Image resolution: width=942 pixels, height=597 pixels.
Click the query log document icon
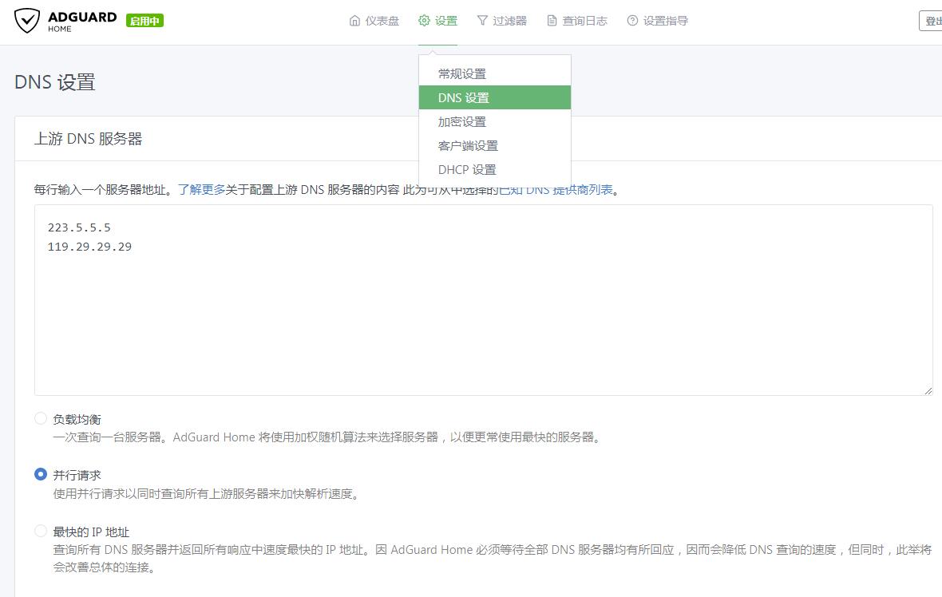tap(551, 21)
